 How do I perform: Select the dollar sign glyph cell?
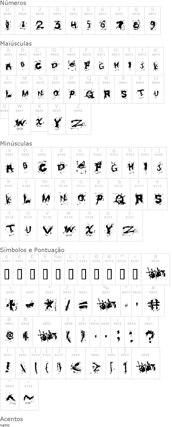(x=155, y=269)
